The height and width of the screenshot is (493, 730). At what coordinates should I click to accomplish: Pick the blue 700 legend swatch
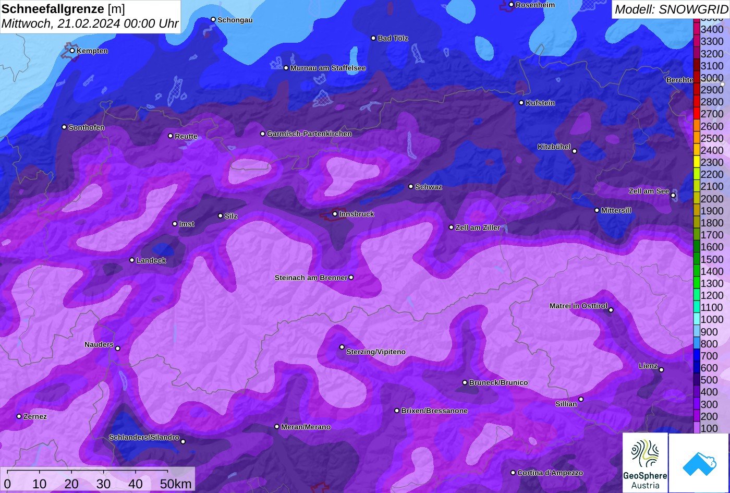point(696,356)
